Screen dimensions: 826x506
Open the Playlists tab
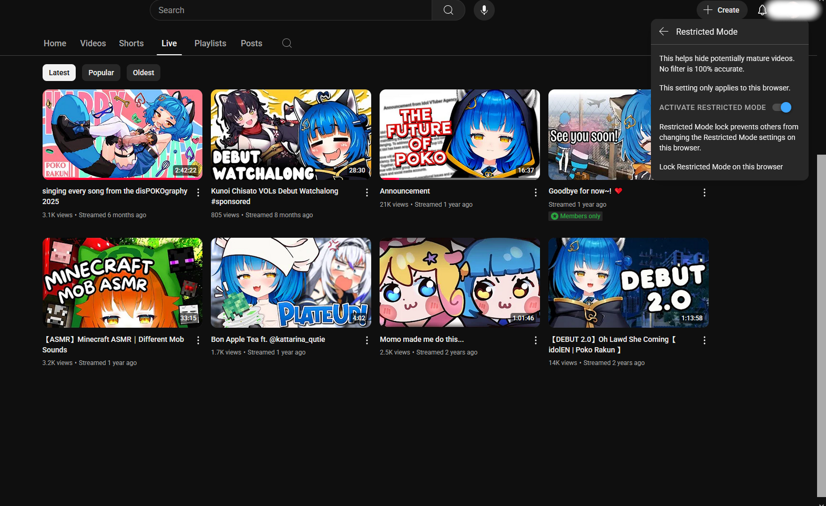coord(210,43)
